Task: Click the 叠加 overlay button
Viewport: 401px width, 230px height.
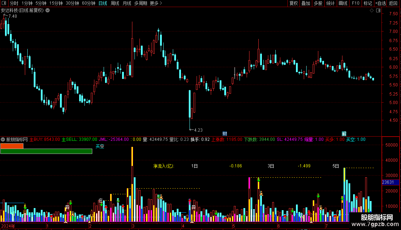Action: (306, 3)
